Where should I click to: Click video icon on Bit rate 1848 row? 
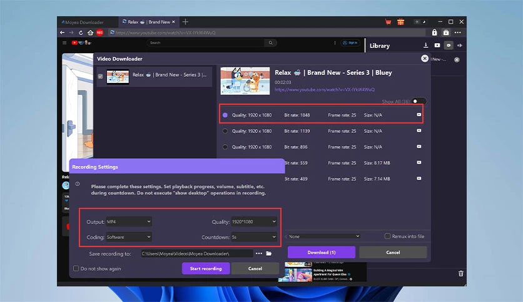[x=419, y=115]
